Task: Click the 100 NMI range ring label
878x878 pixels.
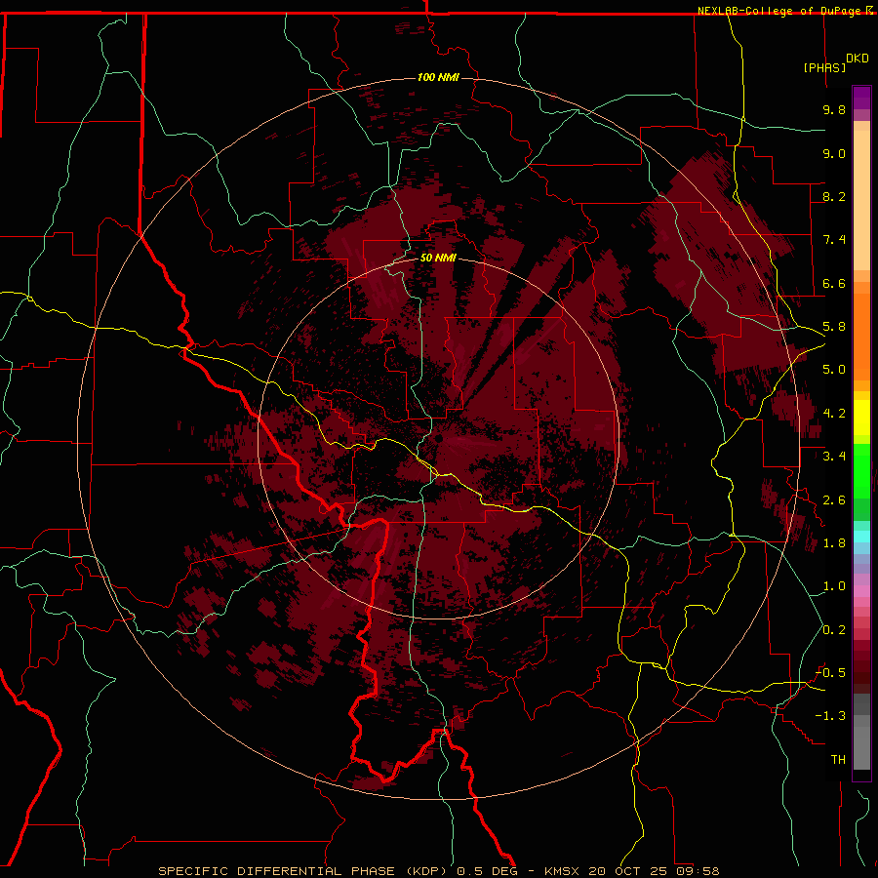Action: coord(438,77)
